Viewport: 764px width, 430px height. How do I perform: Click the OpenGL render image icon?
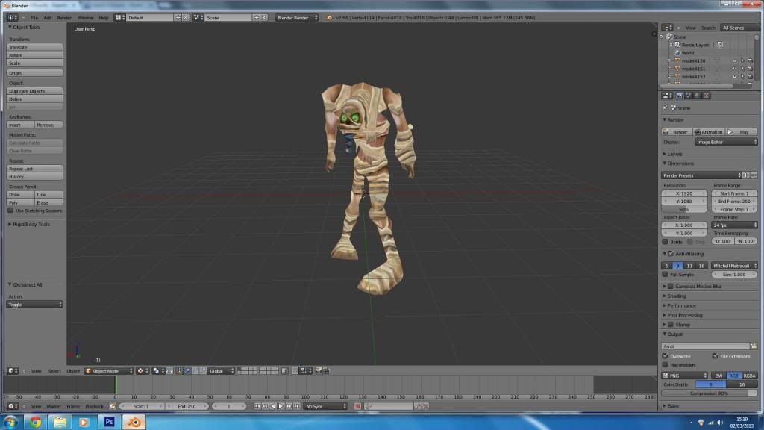click(x=319, y=371)
